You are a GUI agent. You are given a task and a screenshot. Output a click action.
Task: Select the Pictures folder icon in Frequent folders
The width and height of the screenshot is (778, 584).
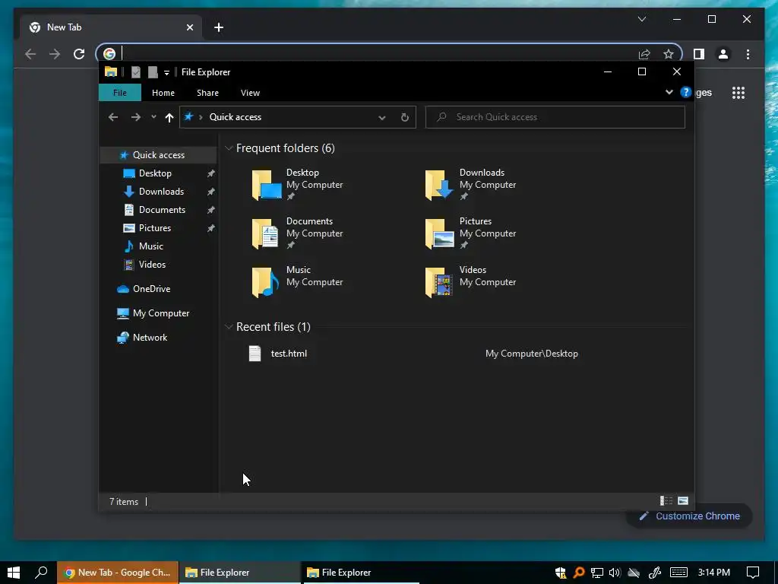coord(440,233)
